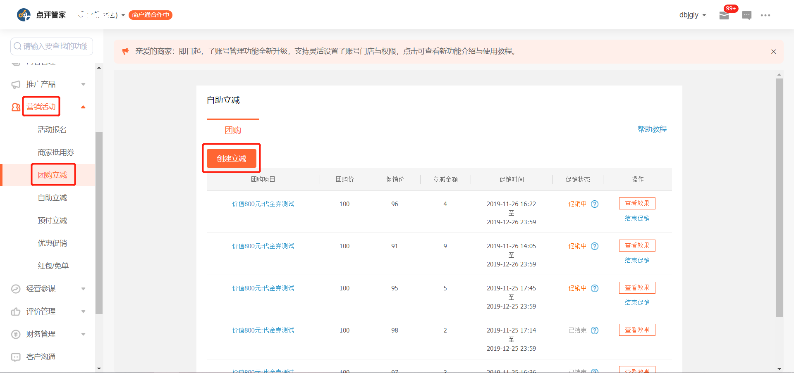794x373 pixels.
Task: Open 商家抵用券 in the sidebar
Action: [56, 152]
